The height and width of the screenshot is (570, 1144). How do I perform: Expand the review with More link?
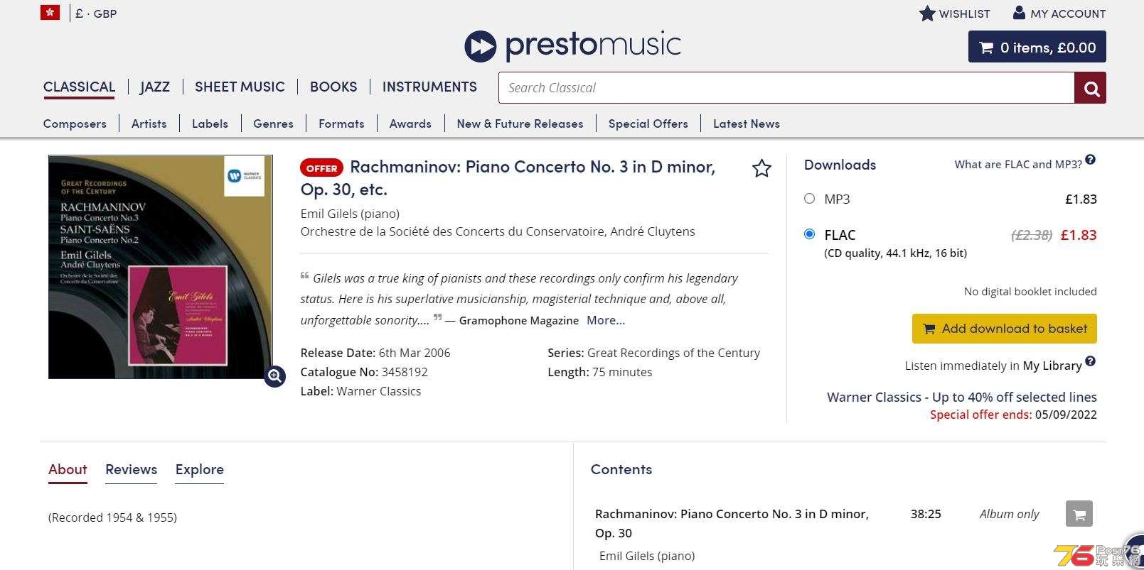[606, 320]
